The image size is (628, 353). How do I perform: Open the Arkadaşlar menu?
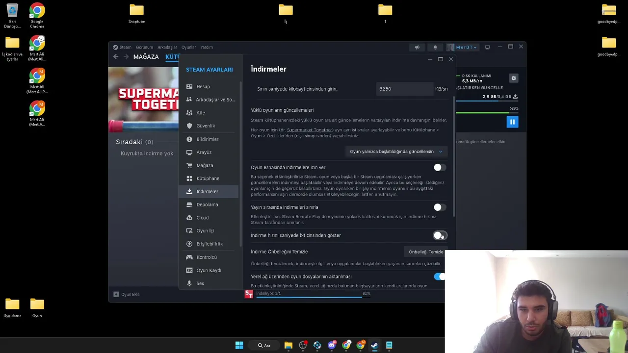(x=167, y=48)
